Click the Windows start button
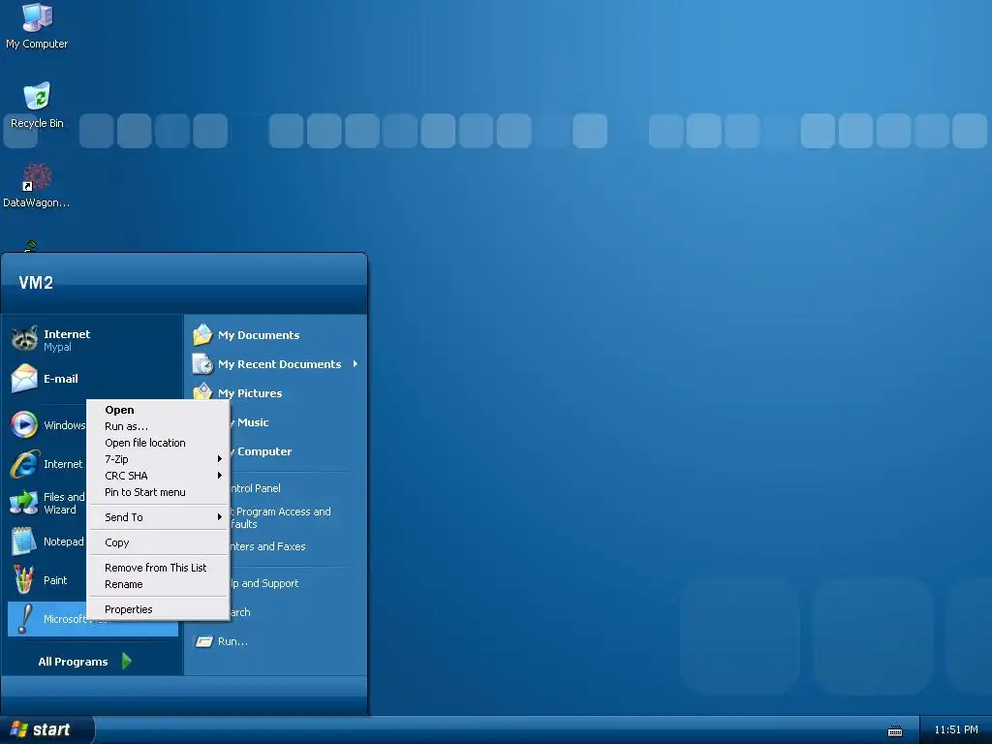This screenshot has height=744, width=992. tap(47, 730)
